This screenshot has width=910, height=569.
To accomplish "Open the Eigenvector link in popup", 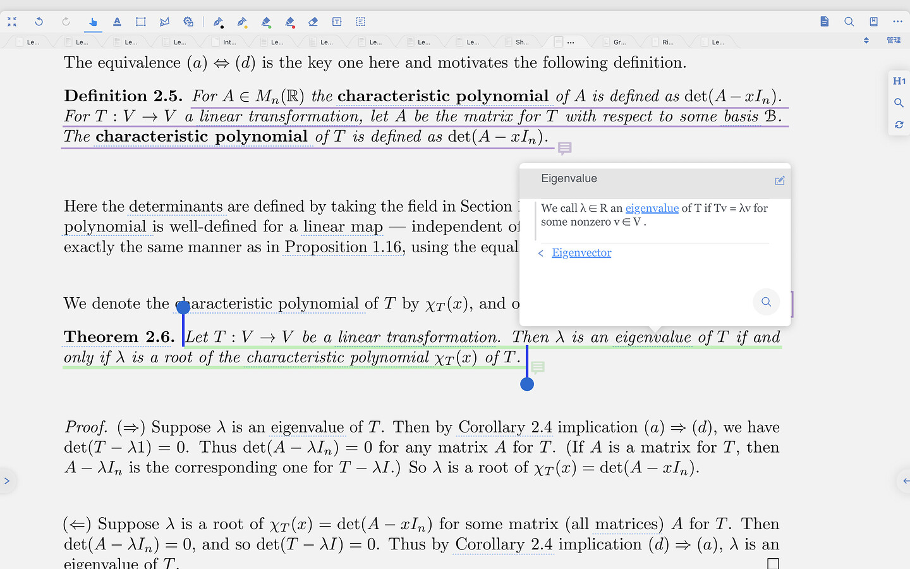I will pyautogui.click(x=581, y=253).
